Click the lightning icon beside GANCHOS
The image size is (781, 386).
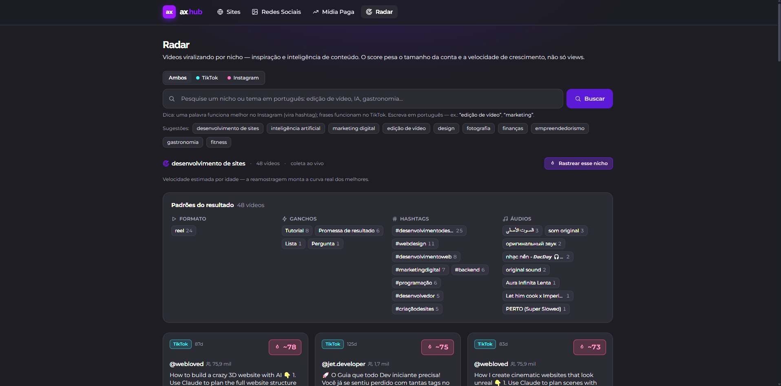tap(285, 219)
